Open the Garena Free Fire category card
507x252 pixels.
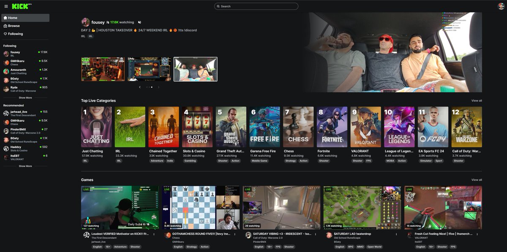(x=265, y=127)
